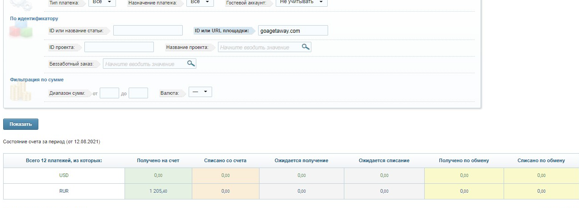Image resolution: width=579 pixels, height=208 pixels.
Task: Click the magnifier icon in Беззаботный заказ field
Action: (x=190, y=64)
